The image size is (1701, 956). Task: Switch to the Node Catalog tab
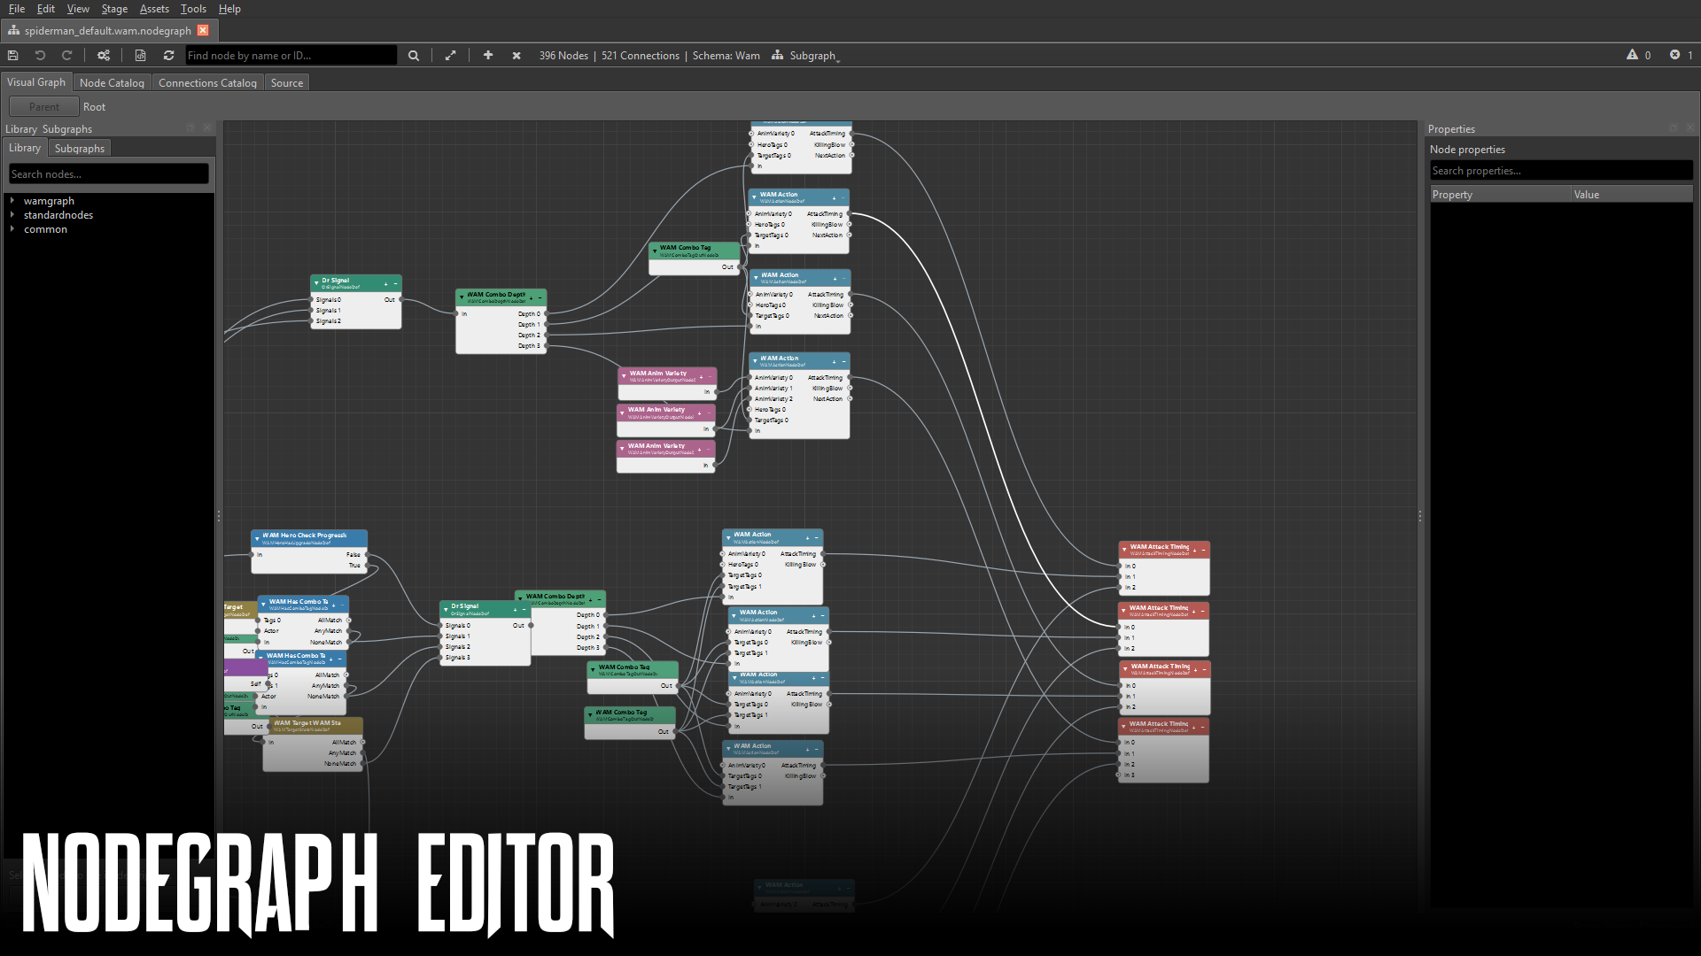tap(112, 82)
